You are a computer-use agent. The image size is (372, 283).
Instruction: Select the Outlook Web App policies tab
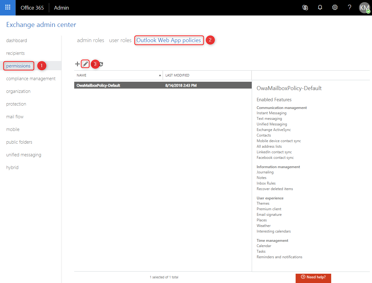169,40
